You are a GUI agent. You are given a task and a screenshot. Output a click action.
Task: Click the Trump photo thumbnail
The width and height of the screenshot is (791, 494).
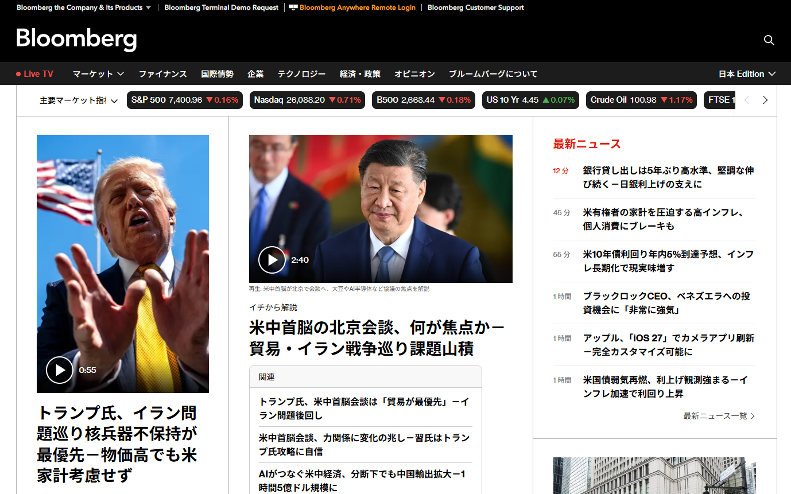click(123, 264)
